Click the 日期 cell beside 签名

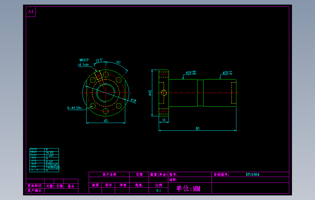[60, 186]
